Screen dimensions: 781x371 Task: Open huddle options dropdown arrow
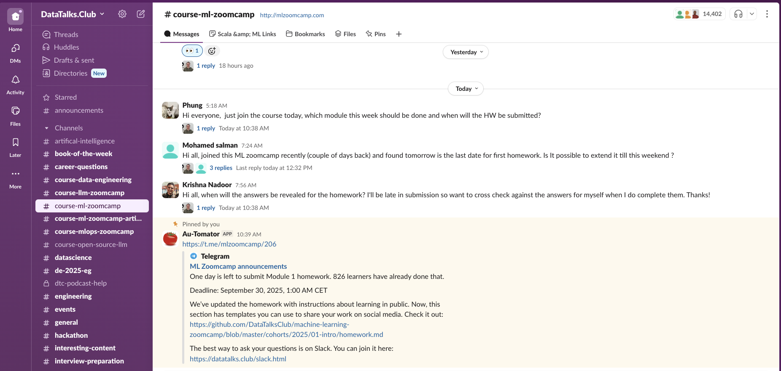(x=751, y=14)
